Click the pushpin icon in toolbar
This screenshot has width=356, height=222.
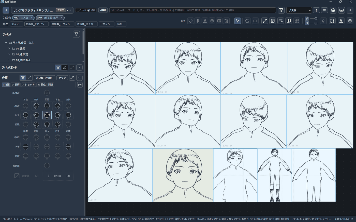tap(198, 21)
